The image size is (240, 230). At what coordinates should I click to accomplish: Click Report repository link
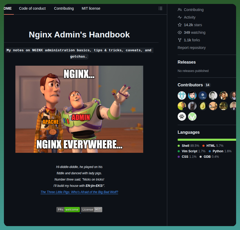tap(191, 48)
